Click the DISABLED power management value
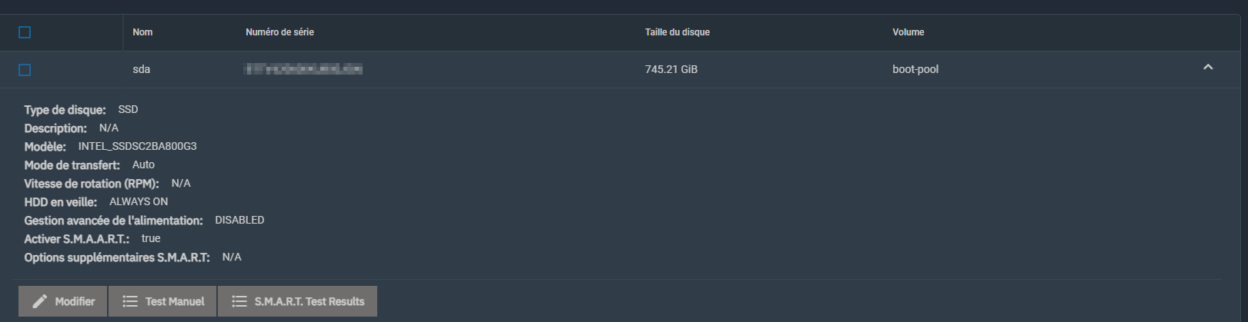Screen dimensions: 1248x322 (239, 220)
